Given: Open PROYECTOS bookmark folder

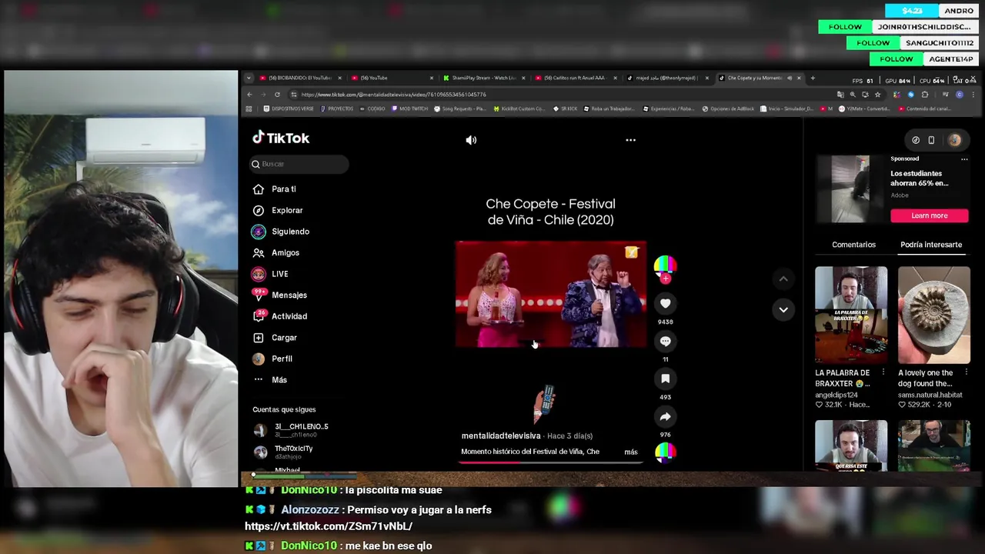Looking at the screenshot, I should 337,108.
